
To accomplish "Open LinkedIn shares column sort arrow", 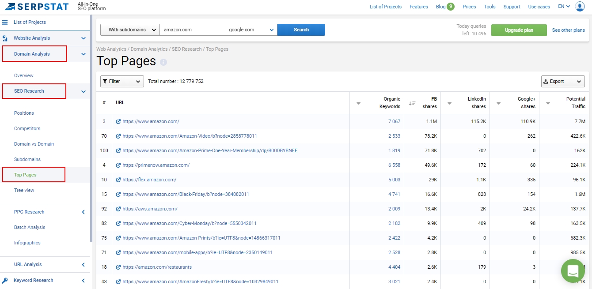I will coord(449,103).
